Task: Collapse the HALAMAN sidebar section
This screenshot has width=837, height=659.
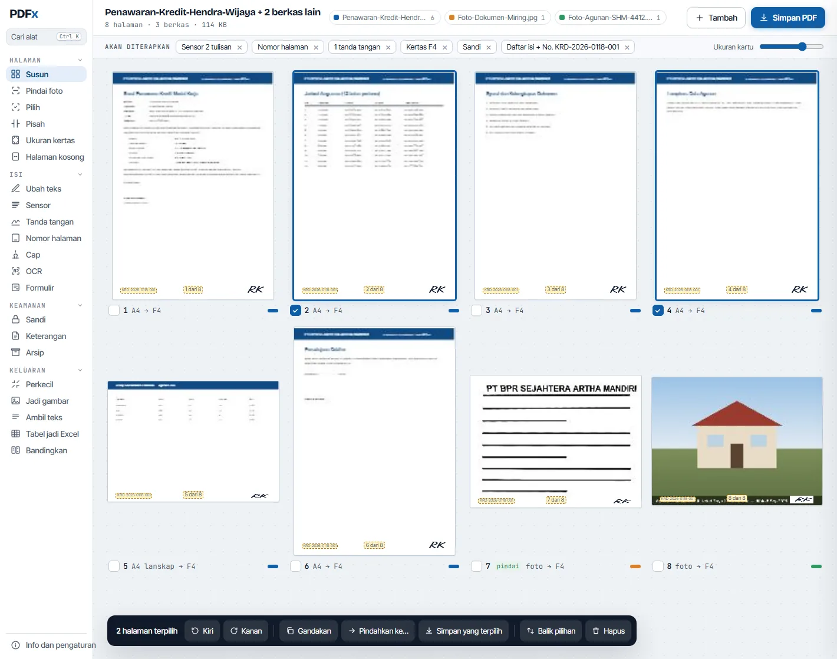Action: tap(80, 60)
